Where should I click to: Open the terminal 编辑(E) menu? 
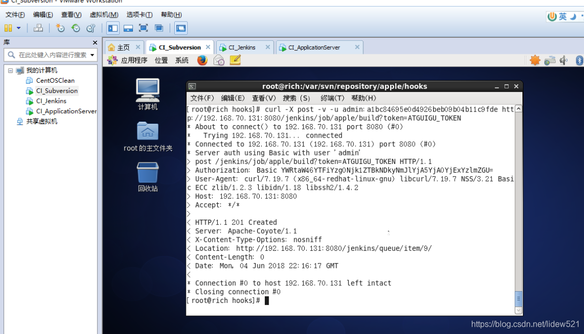click(233, 98)
